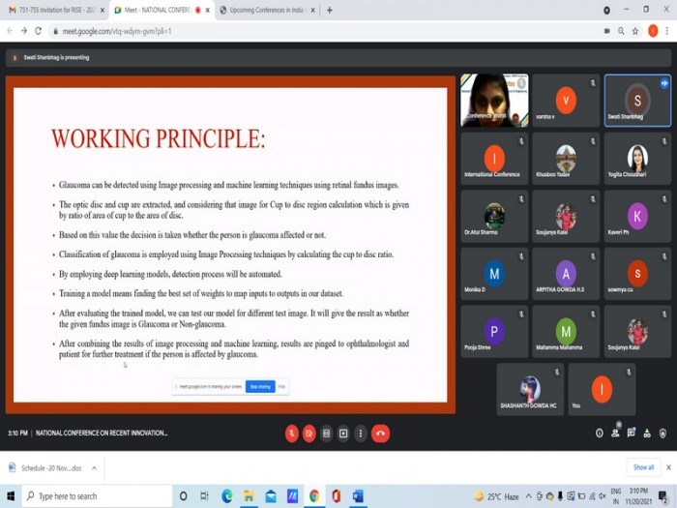Open more options three-dot menu in Meet
The height and width of the screenshot is (508, 677).
click(x=361, y=433)
